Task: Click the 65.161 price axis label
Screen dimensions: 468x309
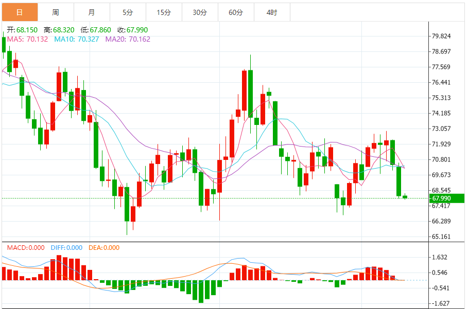Action: (x=441, y=237)
